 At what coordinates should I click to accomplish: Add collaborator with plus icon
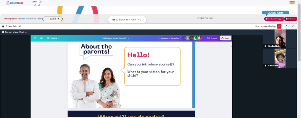203,38
